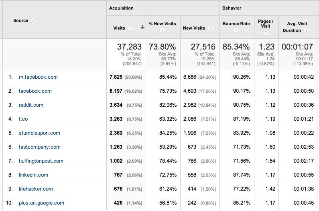
Task: Select plus.url.google.com visits value 426
Action: coord(118,203)
